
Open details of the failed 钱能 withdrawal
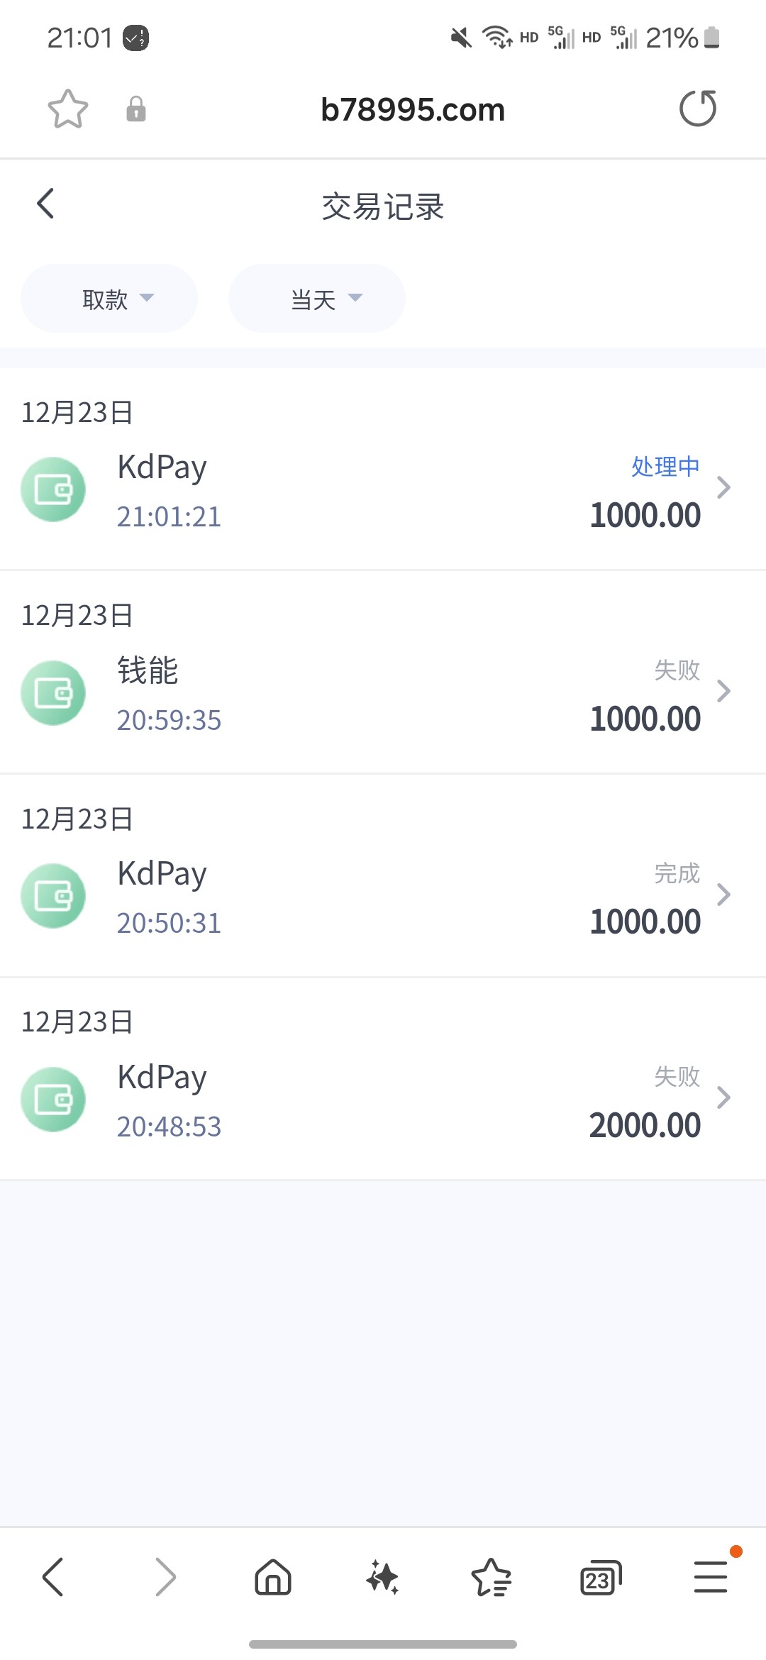click(x=723, y=692)
